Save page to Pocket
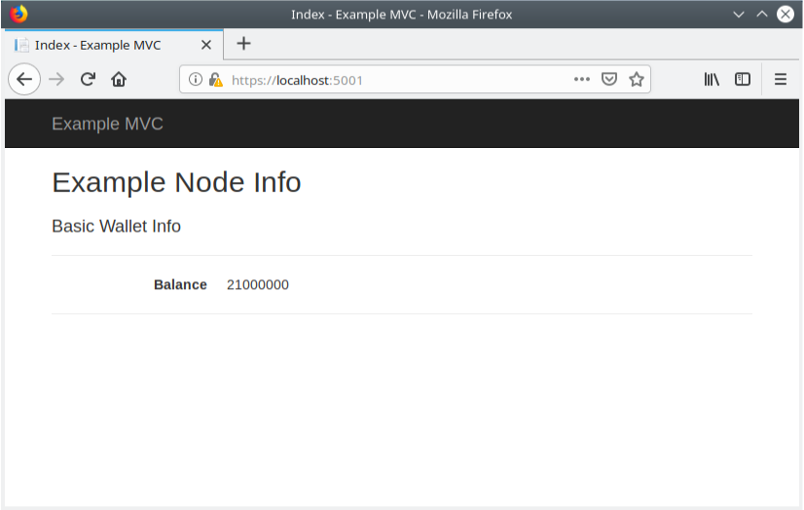Image resolution: width=804 pixels, height=510 pixels. point(609,80)
